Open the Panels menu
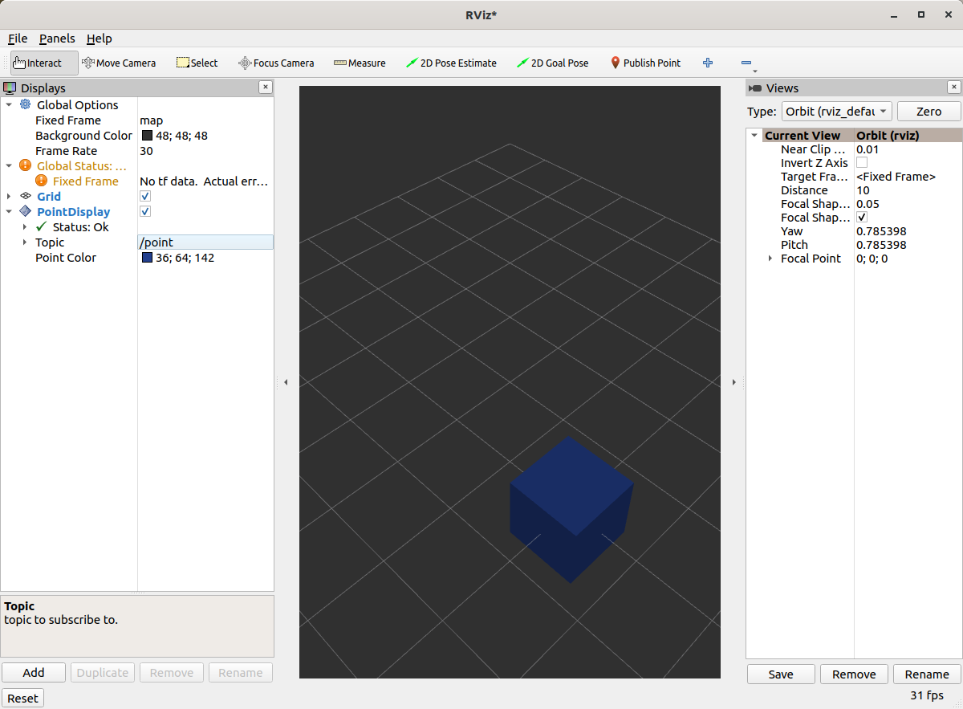This screenshot has width=963, height=709. [x=56, y=39]
